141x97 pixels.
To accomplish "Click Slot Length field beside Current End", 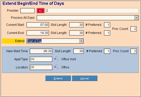I will tap(76, 33).
